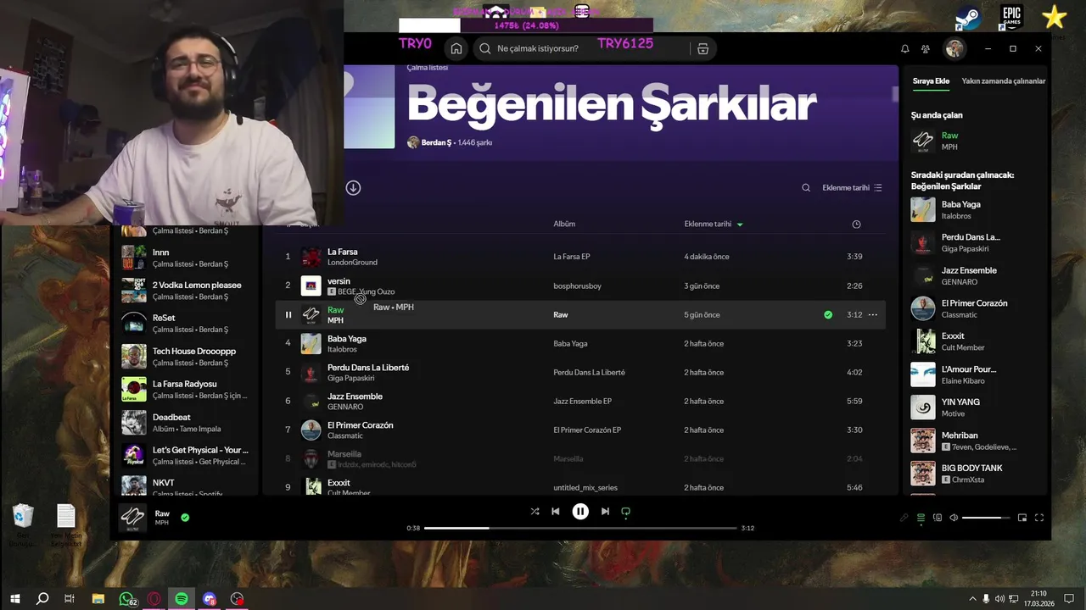Select the track Jazz Ensemble in list
Viewport: 1086px width, 610px height.
(355, 396)
